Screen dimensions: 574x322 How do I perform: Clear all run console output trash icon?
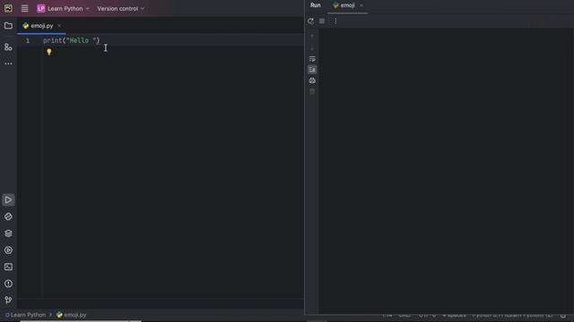(x=312, y=91)
